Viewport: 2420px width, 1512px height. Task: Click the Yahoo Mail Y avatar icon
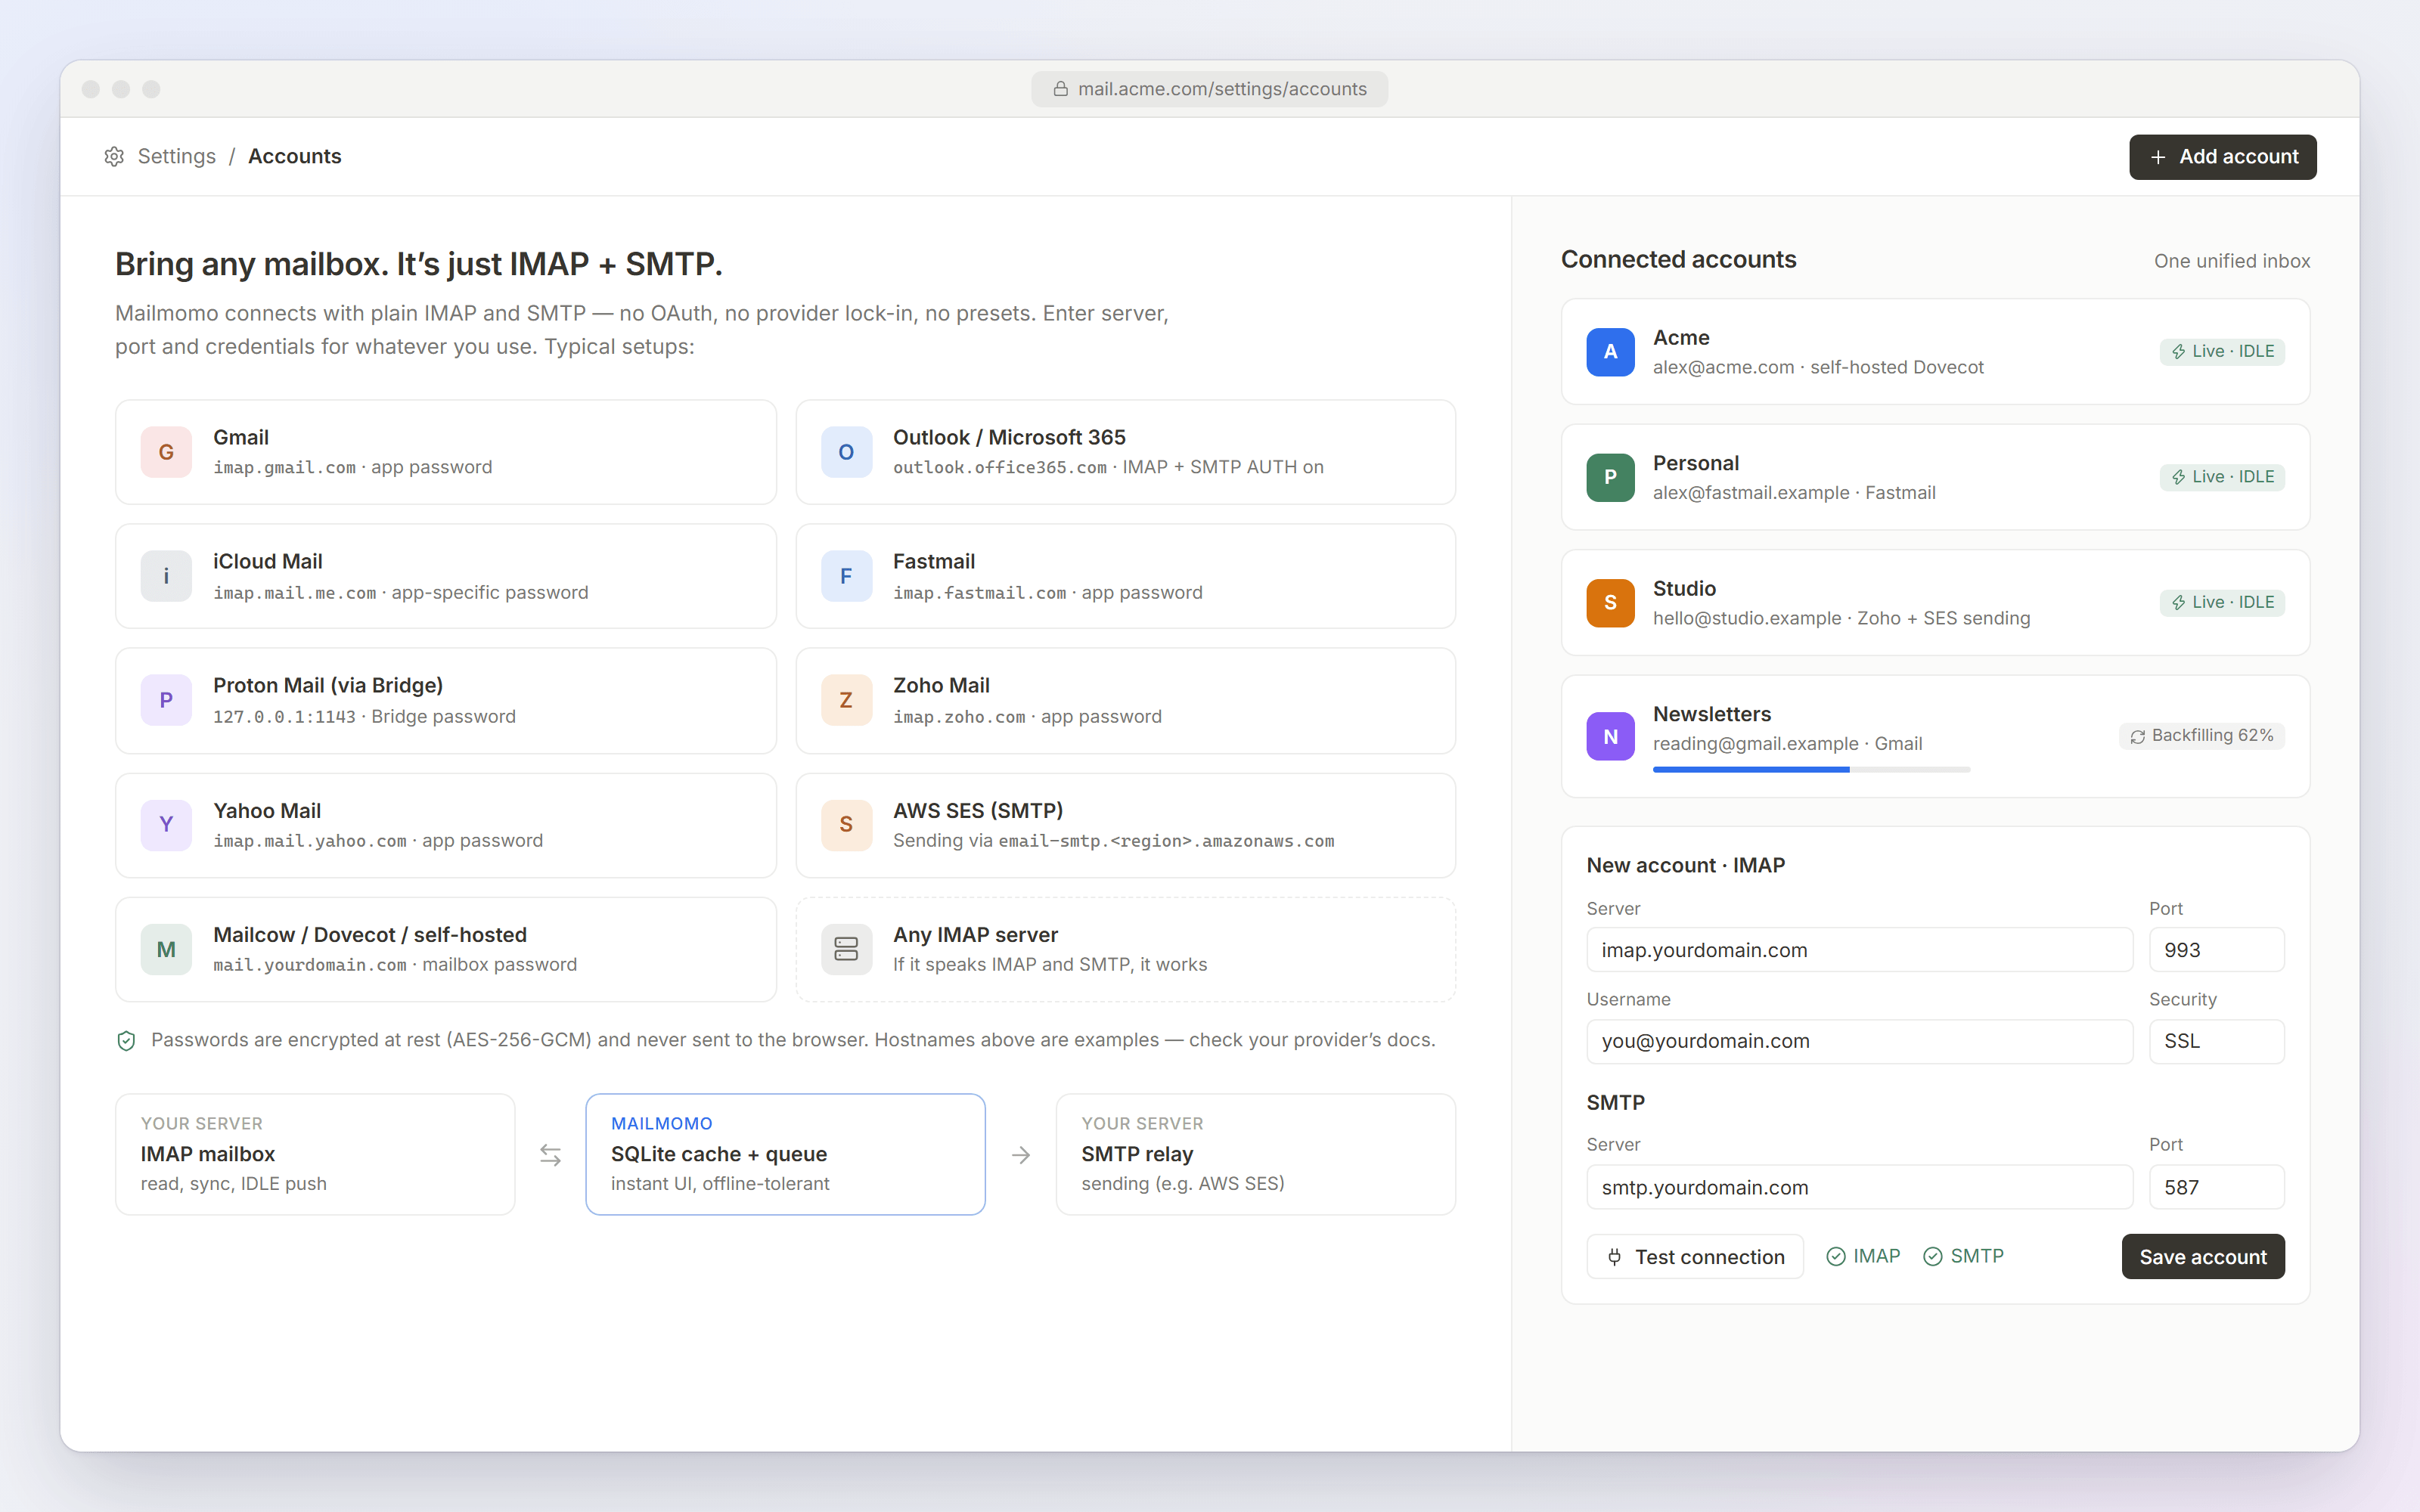[x=166, y=825]
